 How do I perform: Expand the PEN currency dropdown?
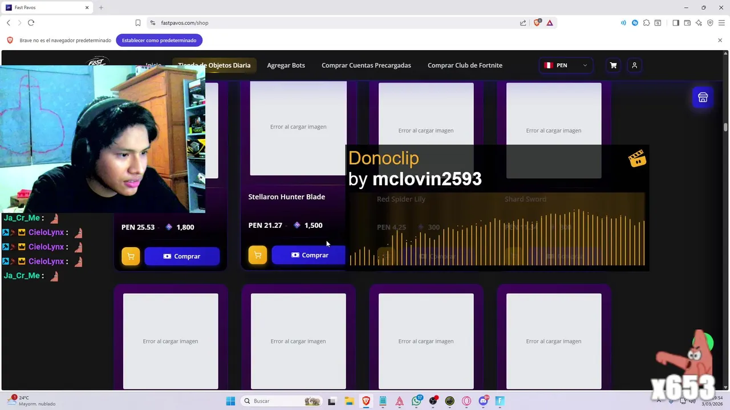tap(566, 65)
